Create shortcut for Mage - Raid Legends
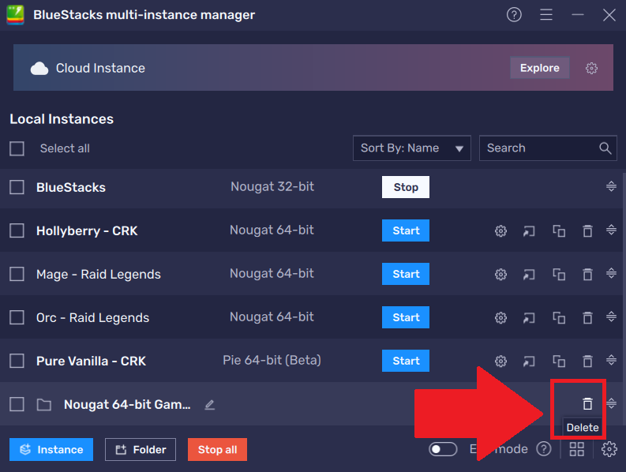 pos(529,275)
